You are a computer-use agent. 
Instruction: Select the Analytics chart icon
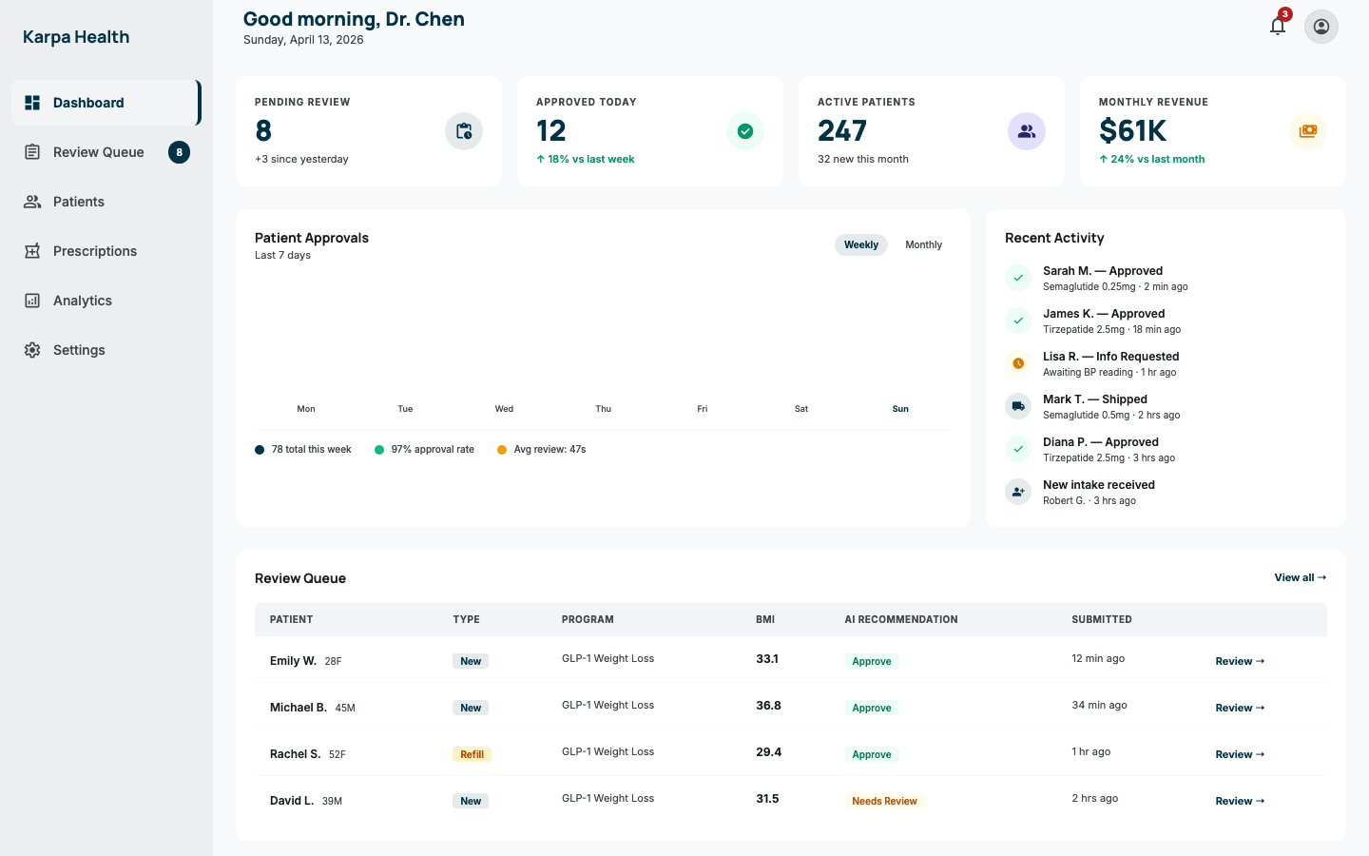33,300
